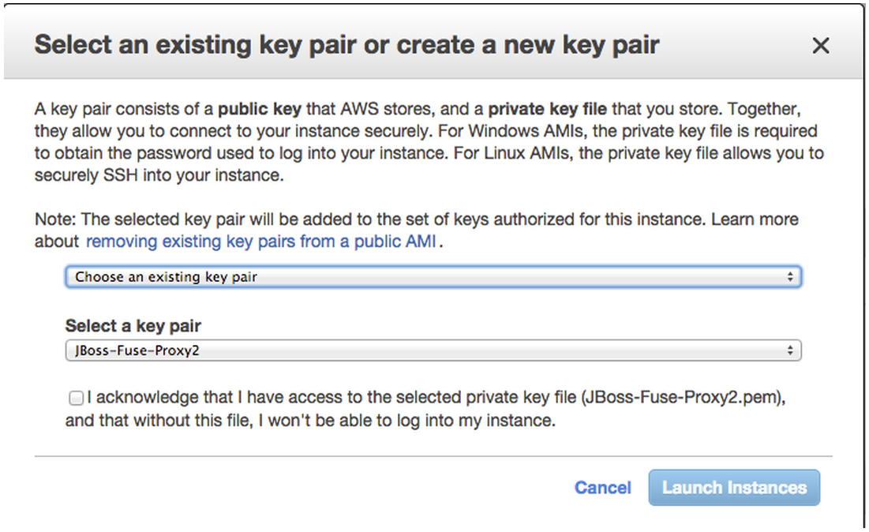Viewport: 869px width, 532px height.
Task: Close the key pair dialog with X
Action: point(821,46)
